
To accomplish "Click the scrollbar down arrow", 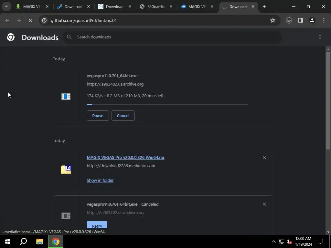I will pyautogui.click(x=328, y=232).
